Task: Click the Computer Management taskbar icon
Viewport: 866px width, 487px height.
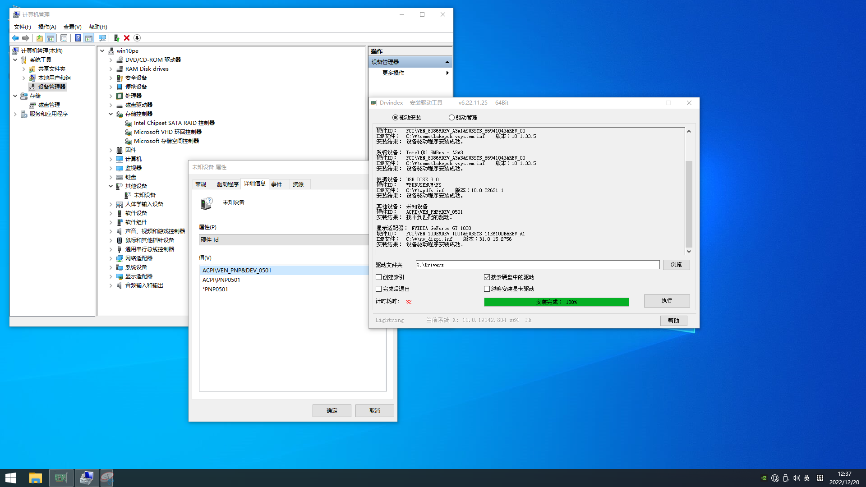Action: [87, 478]
